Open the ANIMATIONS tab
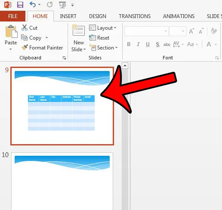 (179, 16)
